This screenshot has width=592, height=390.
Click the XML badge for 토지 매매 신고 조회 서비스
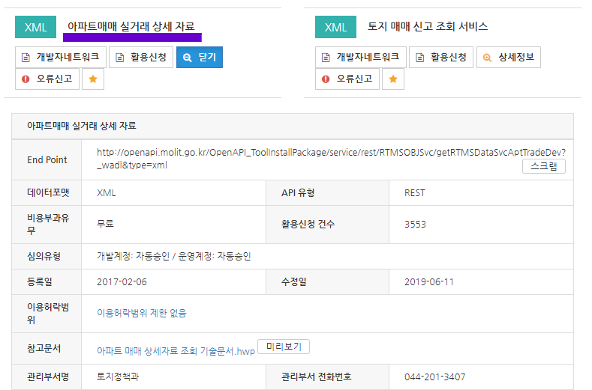[x=335, y=27]
